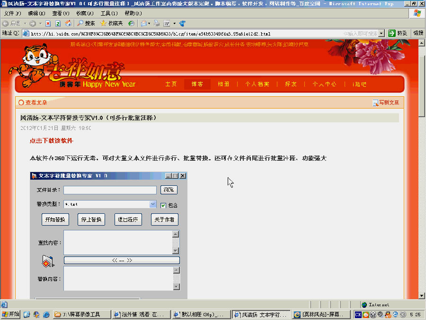The width and height of the screenshot is (426, 320).
Task: Switch to the 相册 navigation tab
Action: pyautogui.click(x=223, y=84)
